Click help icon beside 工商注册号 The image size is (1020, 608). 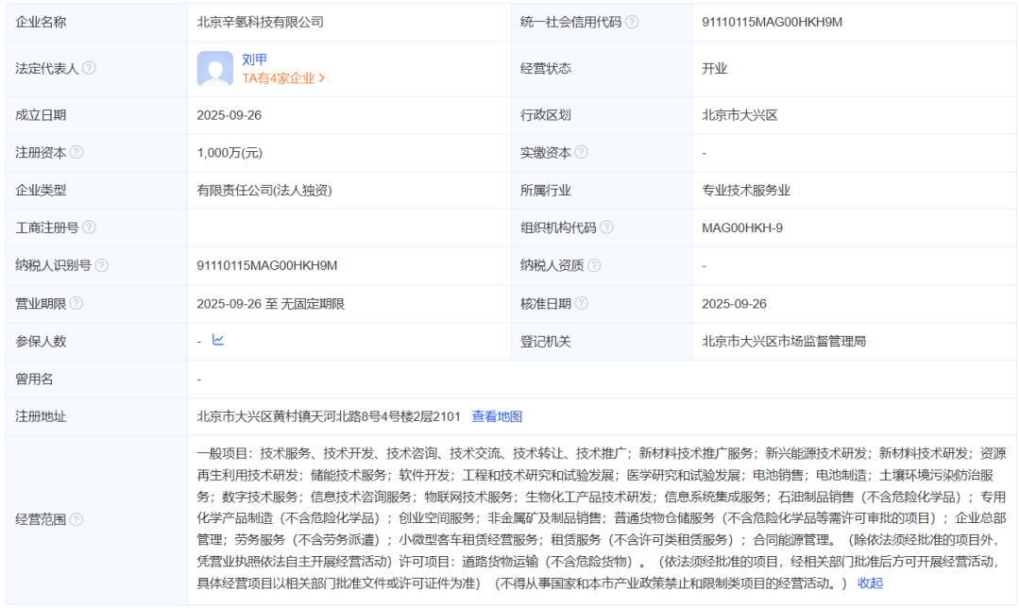click(x=89, y=228)
